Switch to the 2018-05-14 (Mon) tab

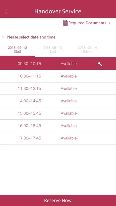coord(87,49)
